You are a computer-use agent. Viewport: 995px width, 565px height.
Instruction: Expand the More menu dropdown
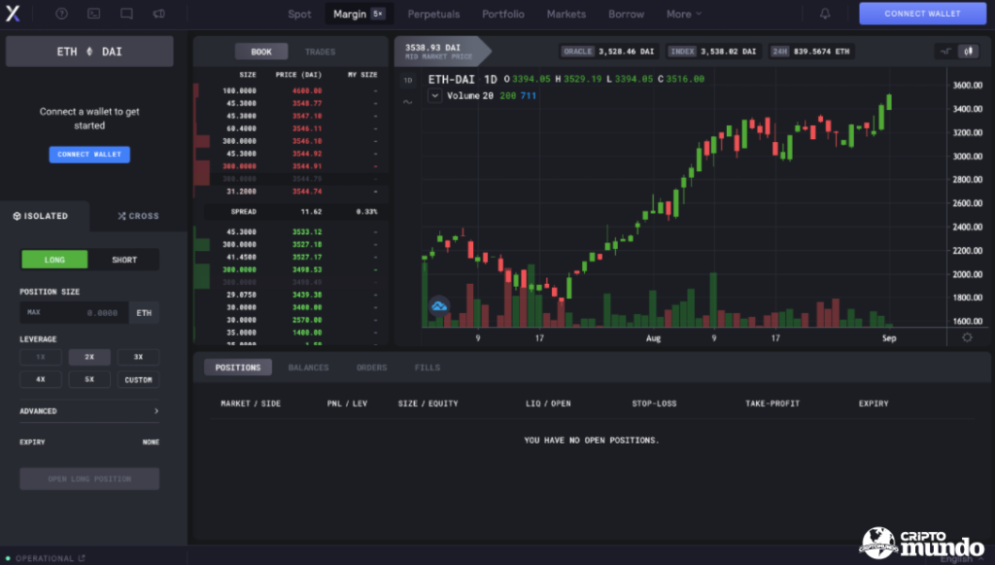(684, 14)
